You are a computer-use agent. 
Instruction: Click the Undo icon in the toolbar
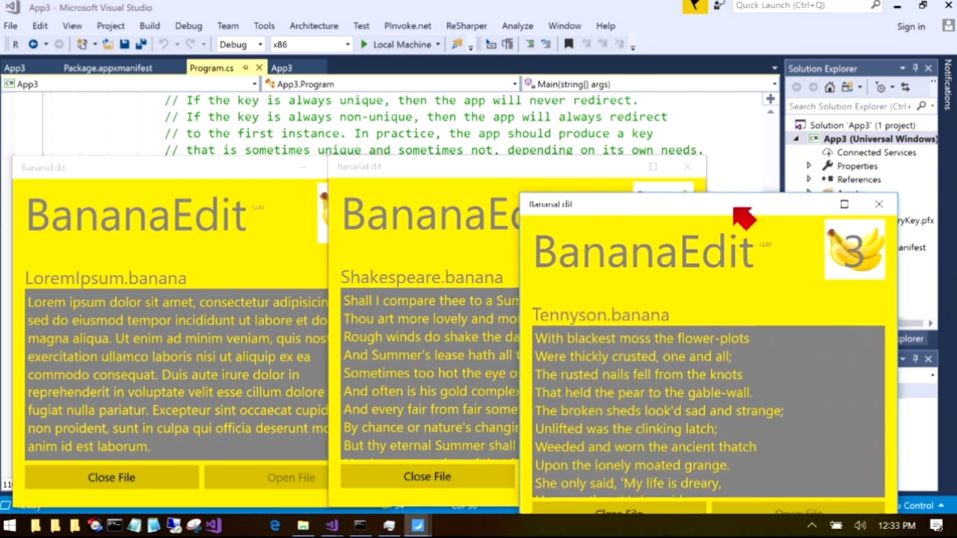(164, 45)
